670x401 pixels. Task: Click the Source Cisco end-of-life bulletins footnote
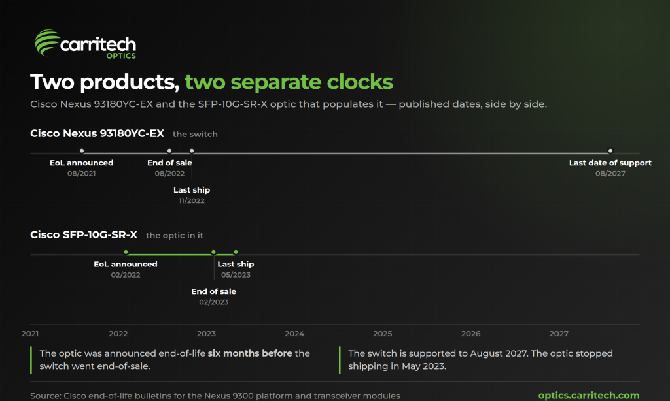pos(215,396)
